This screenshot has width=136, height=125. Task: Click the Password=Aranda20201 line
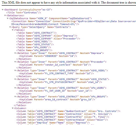pyautogui.click(x=45, y=24)
